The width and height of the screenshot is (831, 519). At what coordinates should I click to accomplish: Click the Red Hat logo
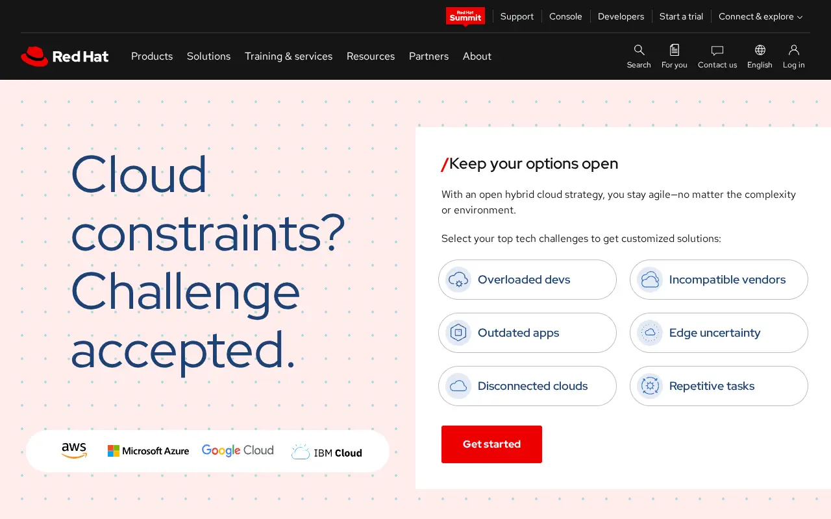tap(65, 56)
